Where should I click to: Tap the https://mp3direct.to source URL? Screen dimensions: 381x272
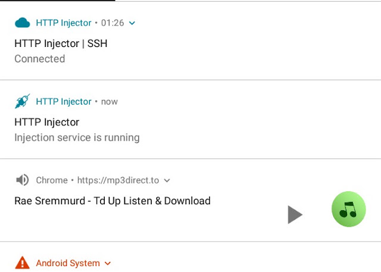coord(118,181)
